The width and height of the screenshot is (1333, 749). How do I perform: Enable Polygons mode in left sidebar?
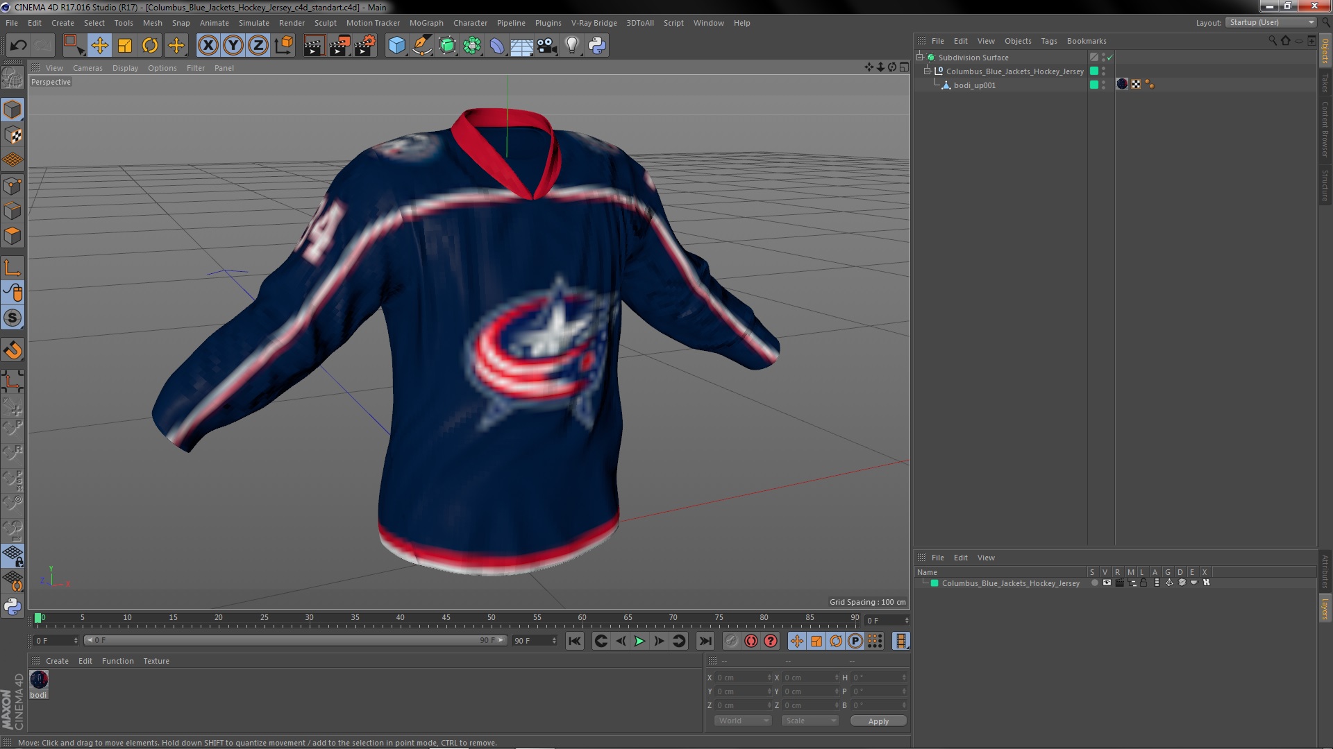12,236
